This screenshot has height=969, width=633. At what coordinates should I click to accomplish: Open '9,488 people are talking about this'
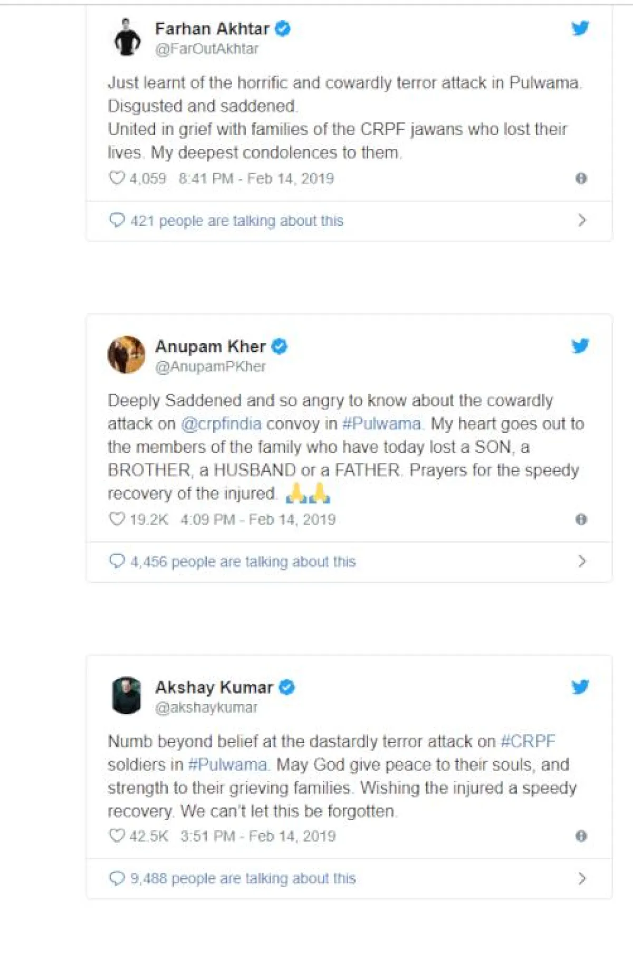pyautogui.click(x=243, y=878)
